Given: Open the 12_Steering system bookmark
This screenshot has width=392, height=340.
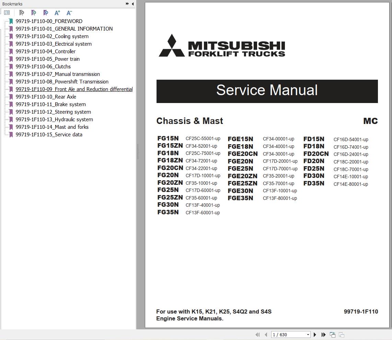Looking at the screenshot, I should 53,112.
